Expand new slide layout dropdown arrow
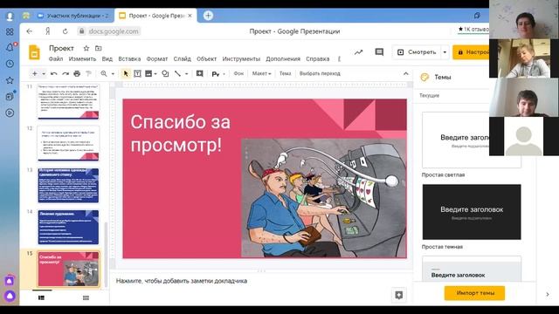Image resolution: width=559 pixels, height=314 pixels. coord(44,73)
